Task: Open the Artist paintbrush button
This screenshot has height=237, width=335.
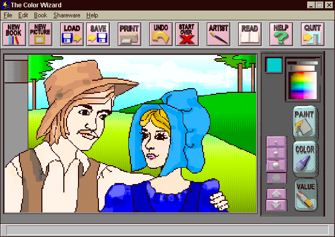Action: [x=218, y=35]
